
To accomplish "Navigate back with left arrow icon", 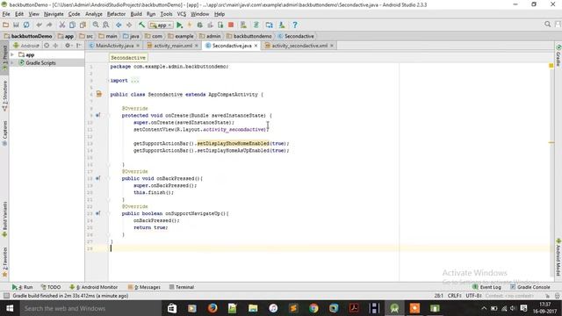I will click(x=119, y=25).
